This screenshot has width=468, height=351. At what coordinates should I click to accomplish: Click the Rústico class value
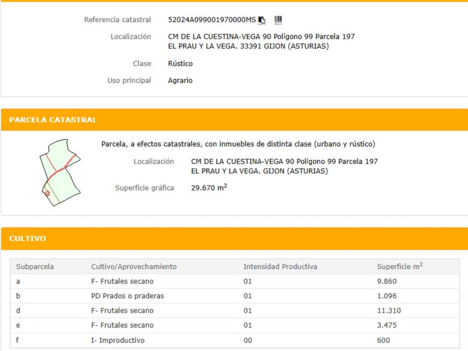tap(180, 64)
